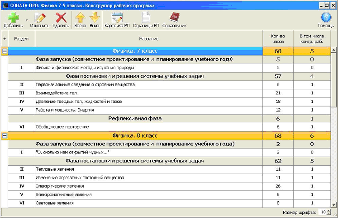
Task: Click the plus column header button
Action: pyautogui.click(x=5, y=39)
